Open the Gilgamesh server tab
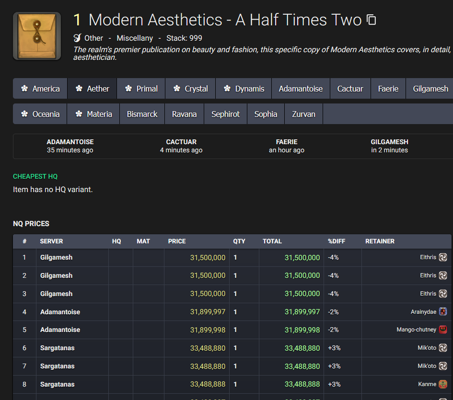 [x=430, y=88]
